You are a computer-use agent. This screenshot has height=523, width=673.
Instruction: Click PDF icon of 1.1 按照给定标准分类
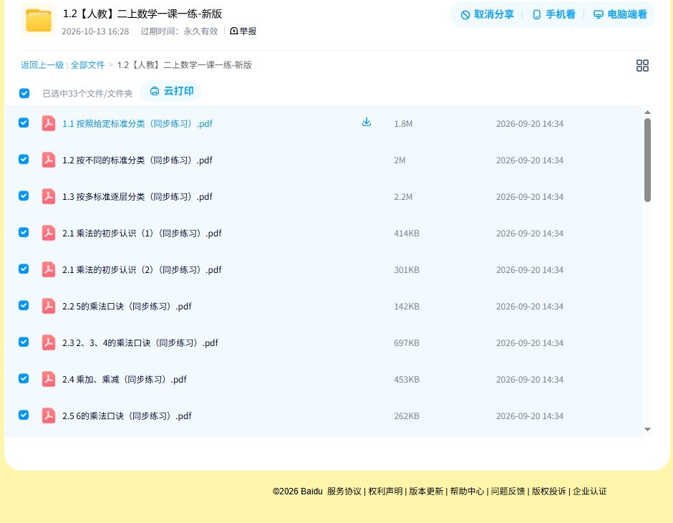pyautogui.click(x=49, y=123)
